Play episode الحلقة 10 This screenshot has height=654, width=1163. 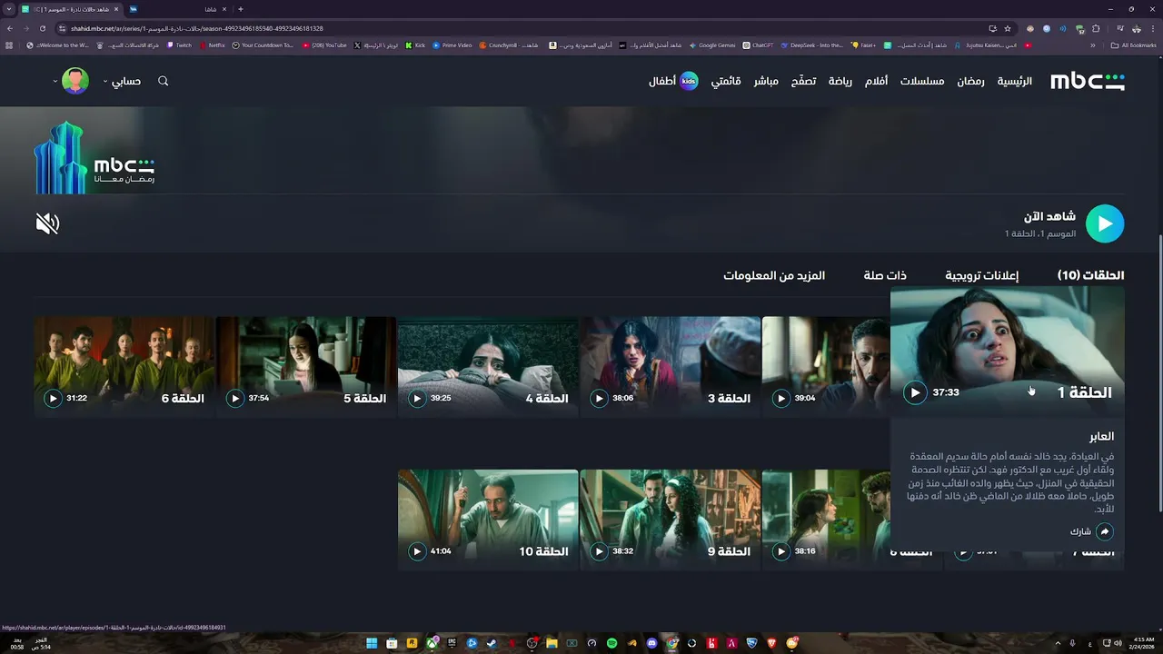click(x=417, y=551)
